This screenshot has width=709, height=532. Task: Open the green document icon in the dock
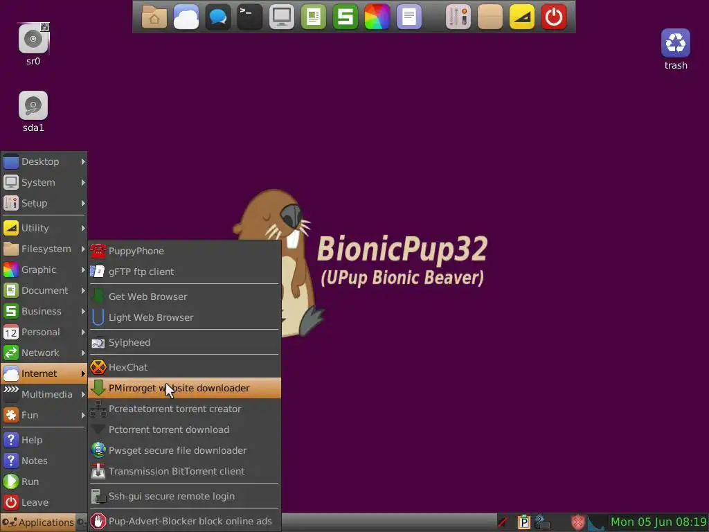pyautogui.click(x=314, y=17)
